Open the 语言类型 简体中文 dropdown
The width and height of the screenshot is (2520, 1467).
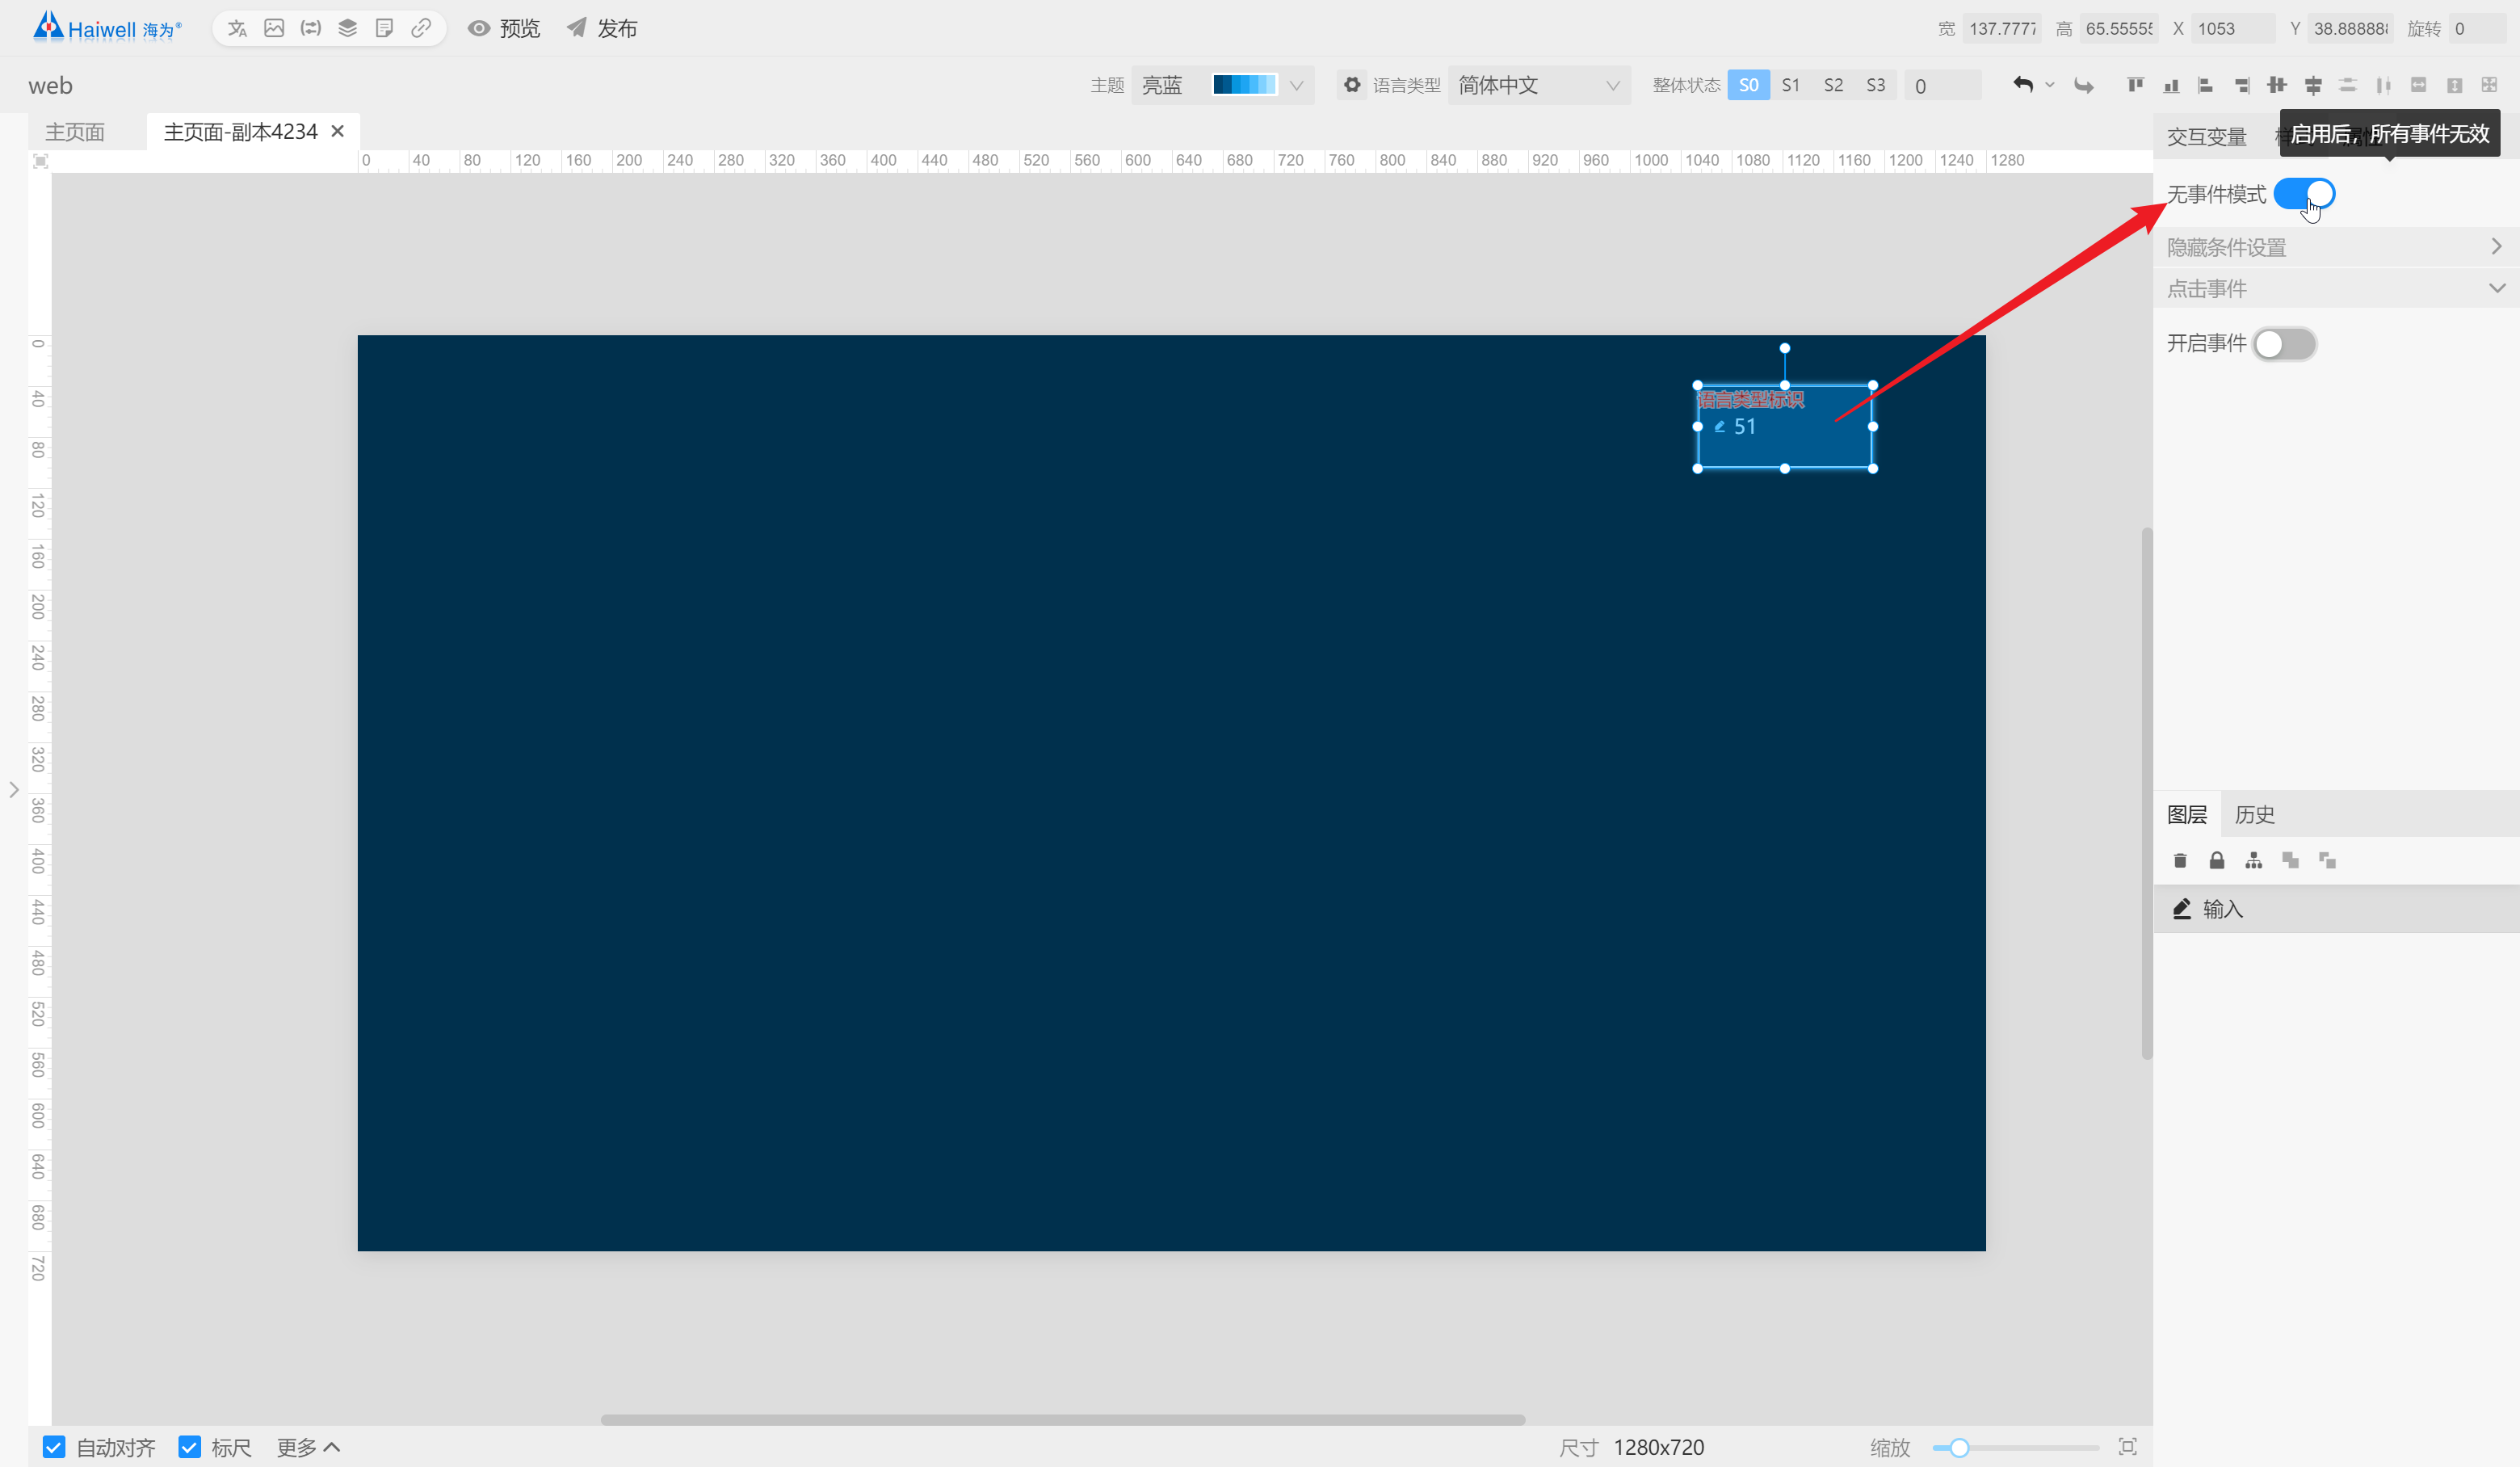(x=1539, y=85)
